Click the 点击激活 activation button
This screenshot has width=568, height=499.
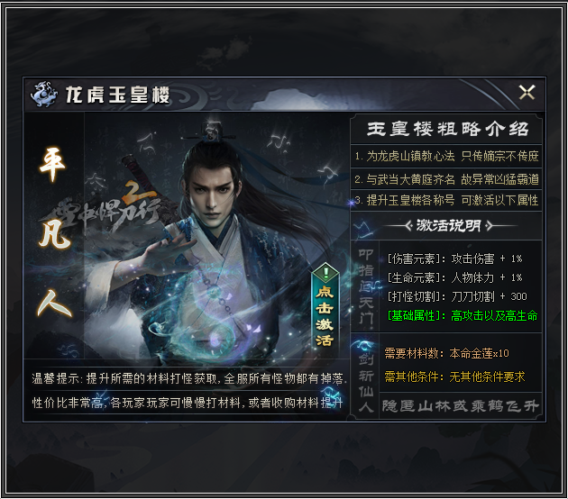tap(325, 314)
